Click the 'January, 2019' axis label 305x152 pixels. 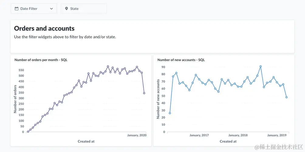277,135
